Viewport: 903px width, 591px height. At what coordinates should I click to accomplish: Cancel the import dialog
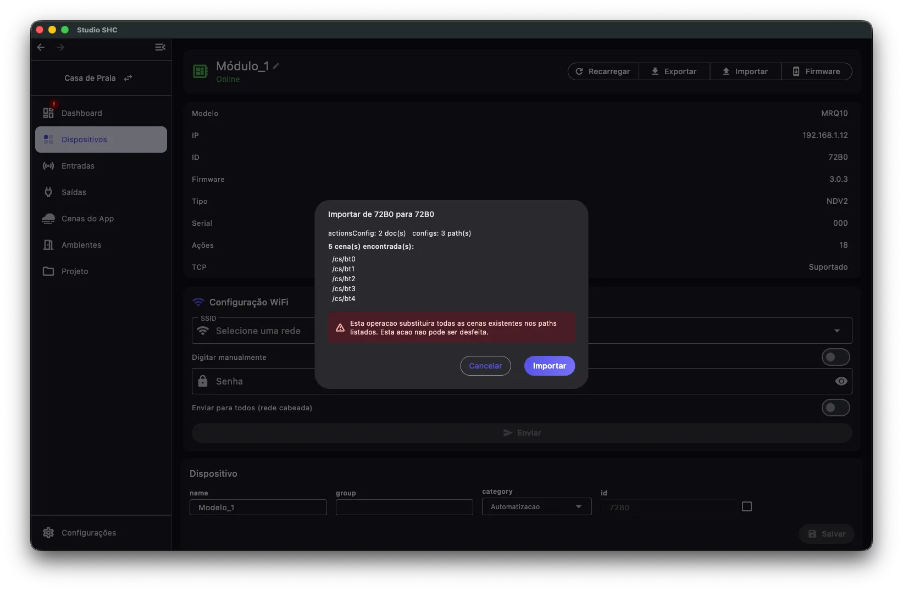485,366
